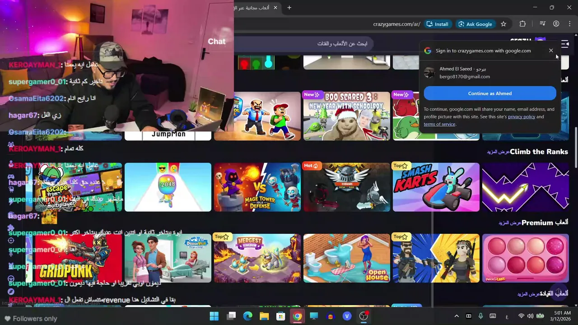Click the scroll-to-top arrow button
Viewport: 578px width, 325px height.
(x=559, y=291)
